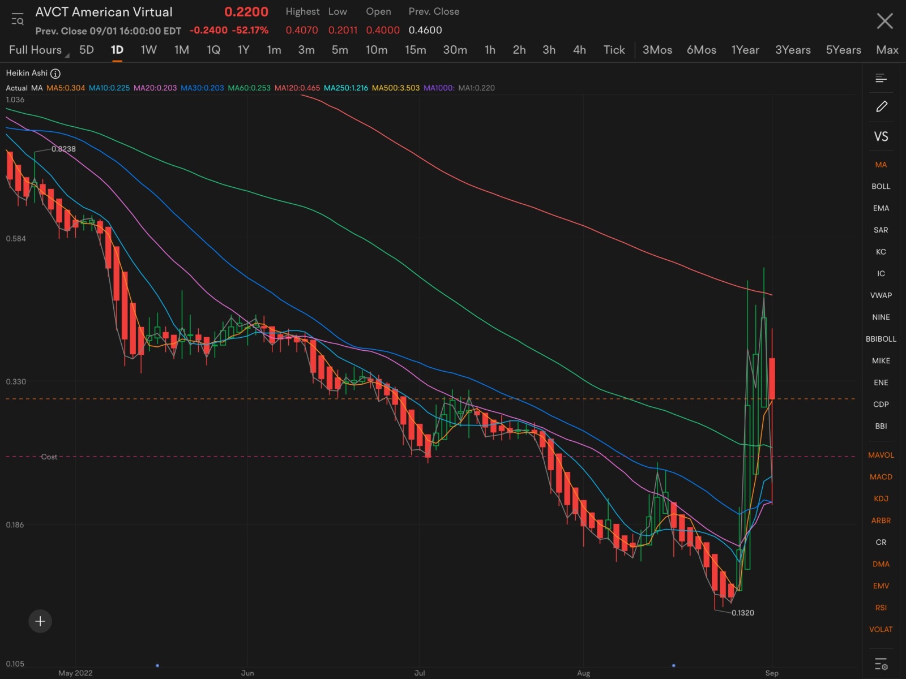Close the chart with the X icon
This screenshot has width=906, height=679.
884,21
